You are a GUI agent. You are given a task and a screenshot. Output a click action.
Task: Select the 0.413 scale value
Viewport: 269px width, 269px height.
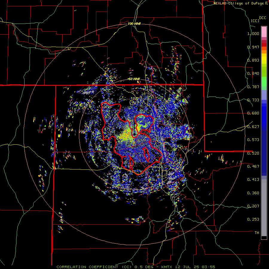pyautogui.click(x=253, y=180)
